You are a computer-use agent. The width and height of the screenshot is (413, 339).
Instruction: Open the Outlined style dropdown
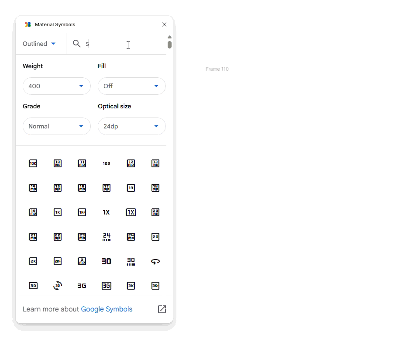coord(39,44)
